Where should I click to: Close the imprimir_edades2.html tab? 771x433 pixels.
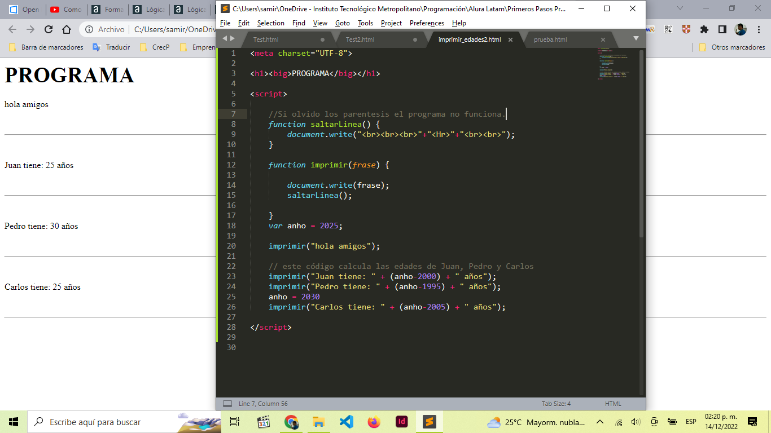[x=510, y=39]
